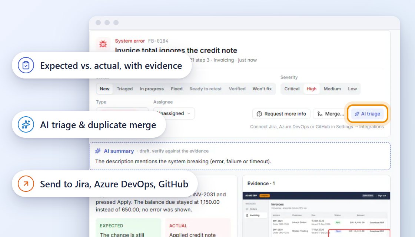Click the Evidence · 1 heading

261,183
